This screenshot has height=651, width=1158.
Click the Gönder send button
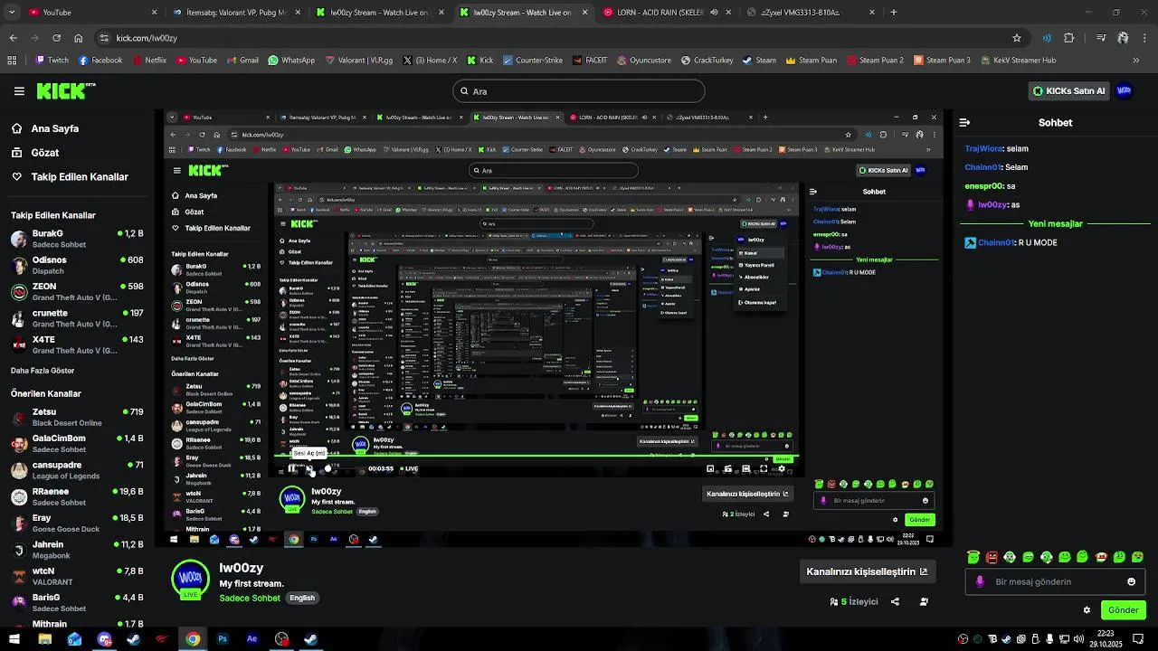click(1123, 610)
